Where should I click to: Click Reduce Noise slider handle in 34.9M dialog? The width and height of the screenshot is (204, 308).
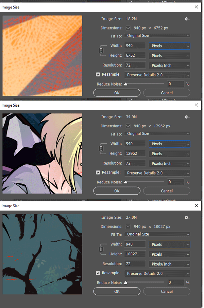tap(126, 182)
